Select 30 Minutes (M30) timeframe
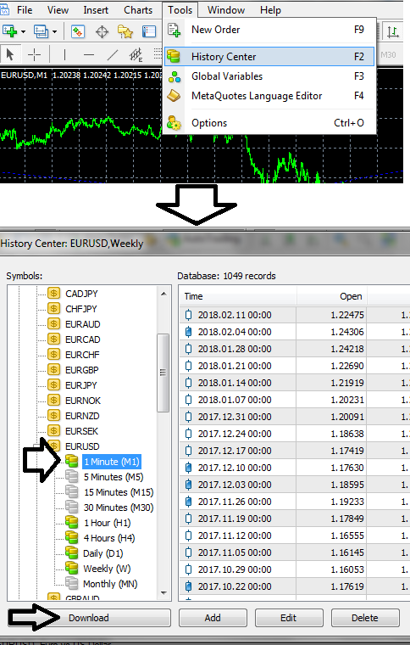The image size is (410, 645). click(x=119, y=508)
